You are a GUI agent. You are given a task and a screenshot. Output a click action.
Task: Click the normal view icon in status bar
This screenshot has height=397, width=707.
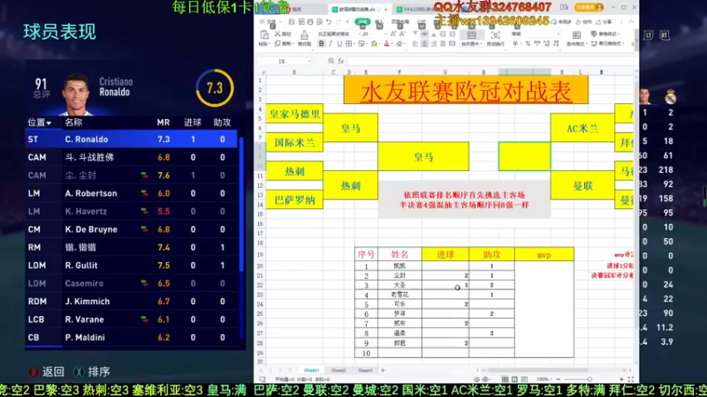[505, 379]
